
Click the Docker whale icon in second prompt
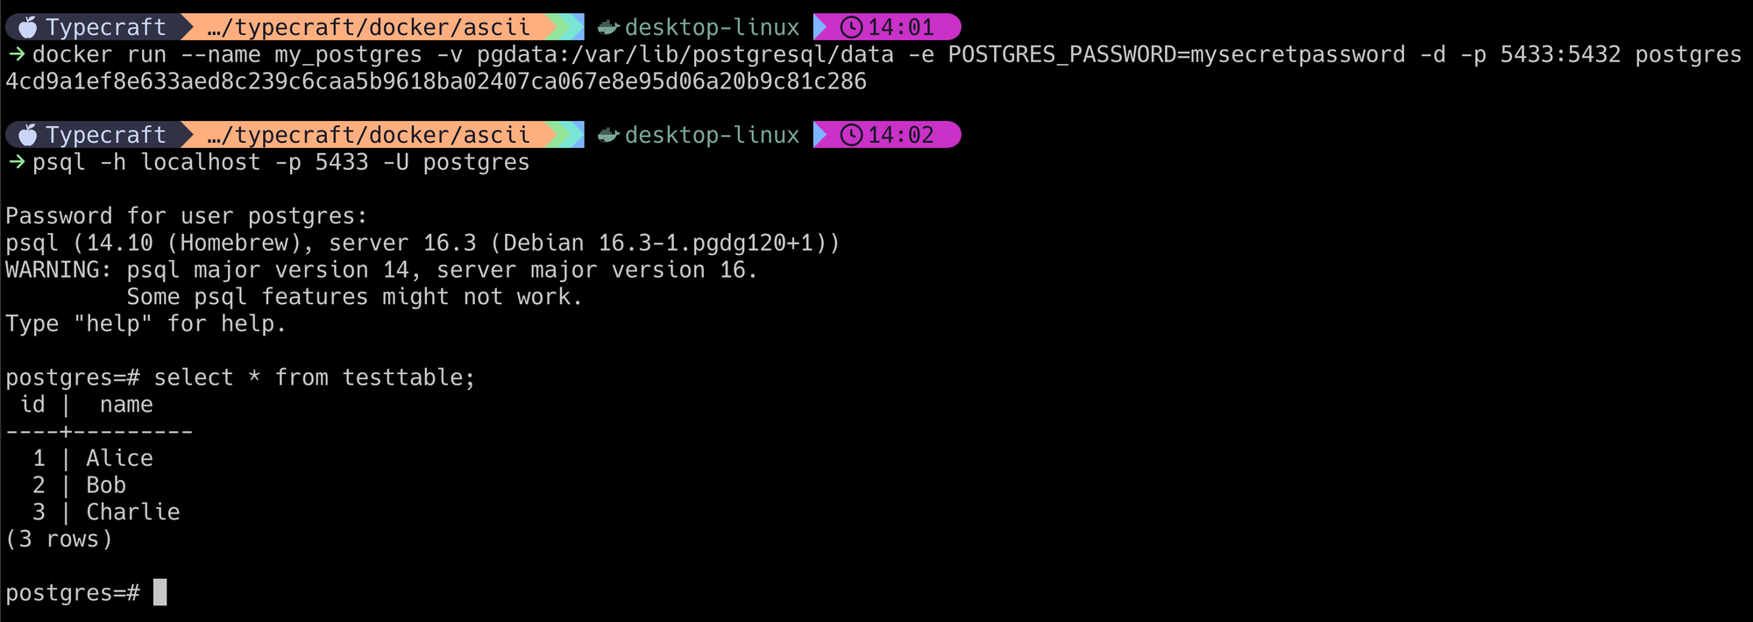click(608, 135)
